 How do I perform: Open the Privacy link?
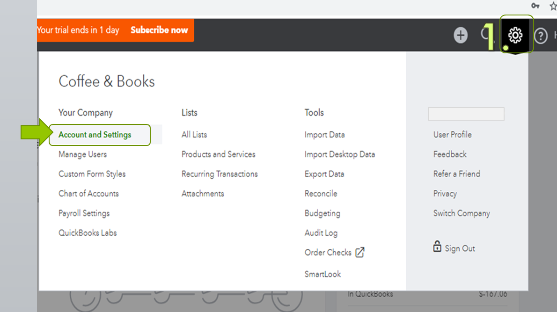click(x=445, y=194)
